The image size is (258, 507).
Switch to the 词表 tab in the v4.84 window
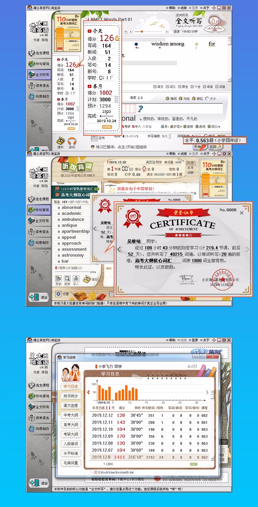point(190,172)
